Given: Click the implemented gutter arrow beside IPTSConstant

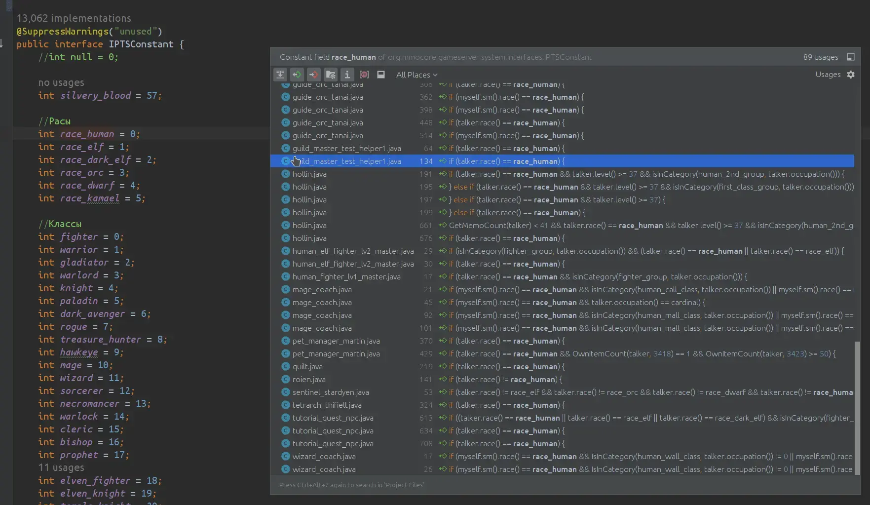Looking at the screenshot, I should tap(2, 44).
